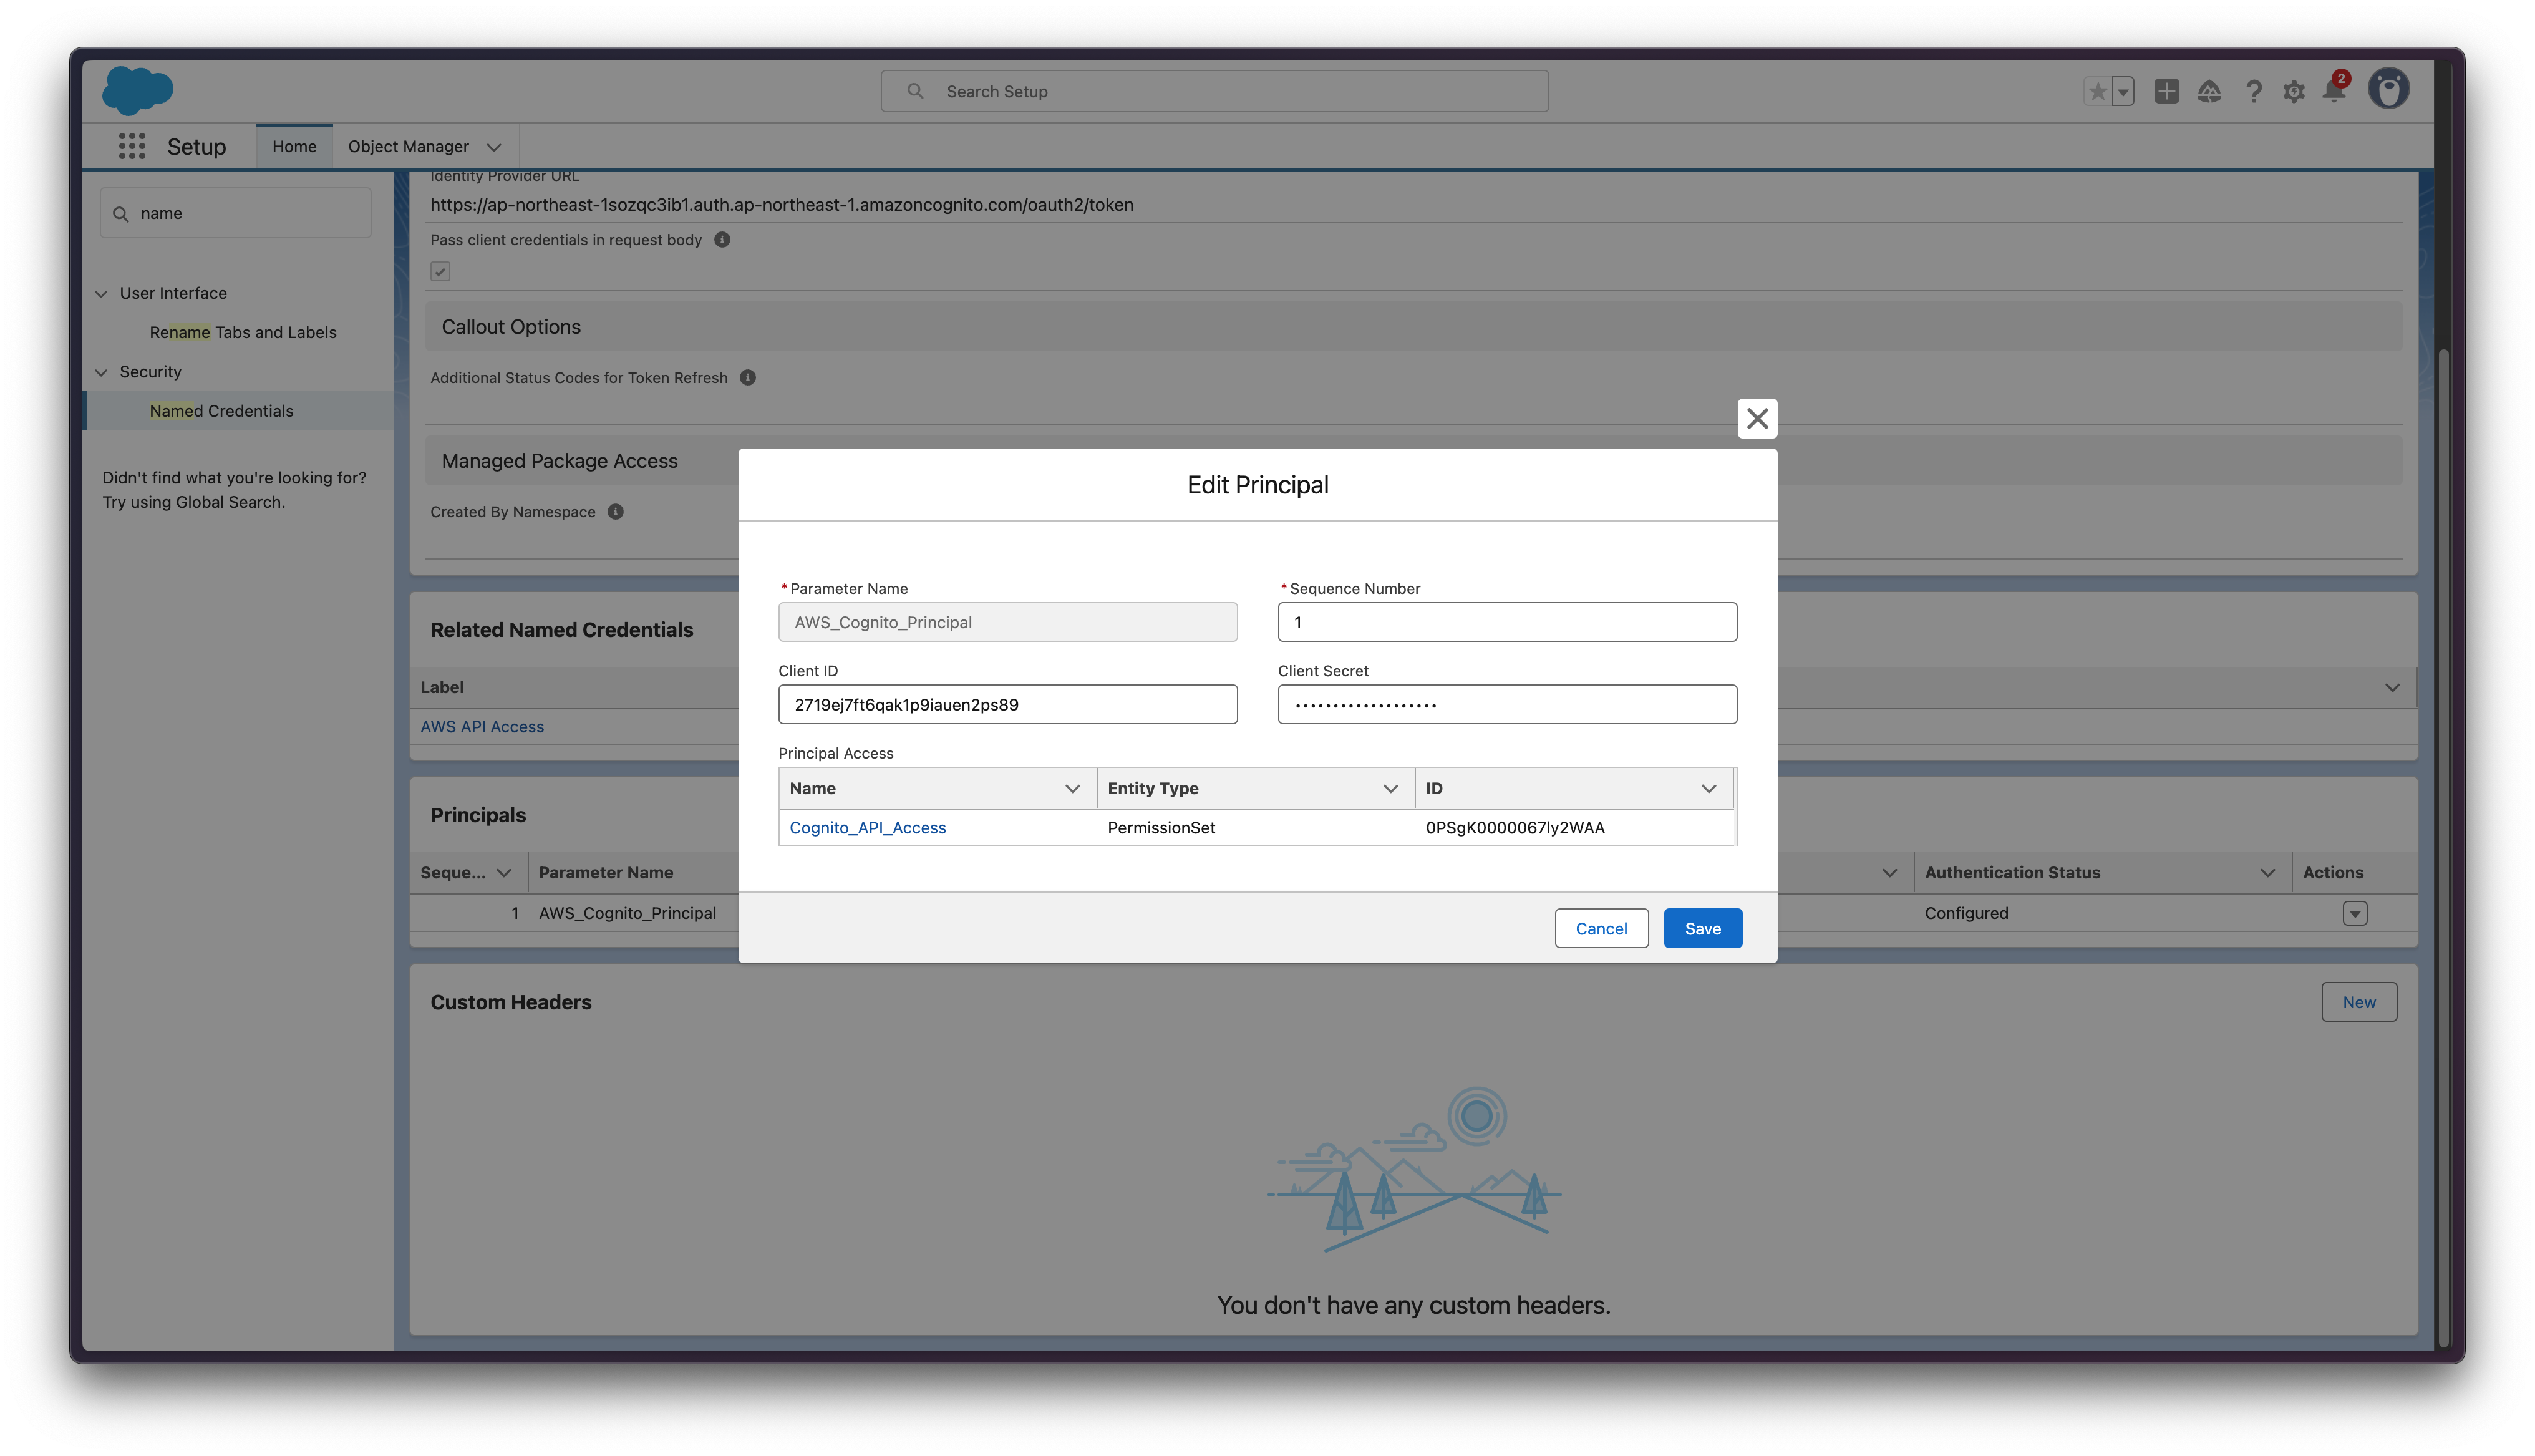Click the Parameter Name column header

[606, 872]
